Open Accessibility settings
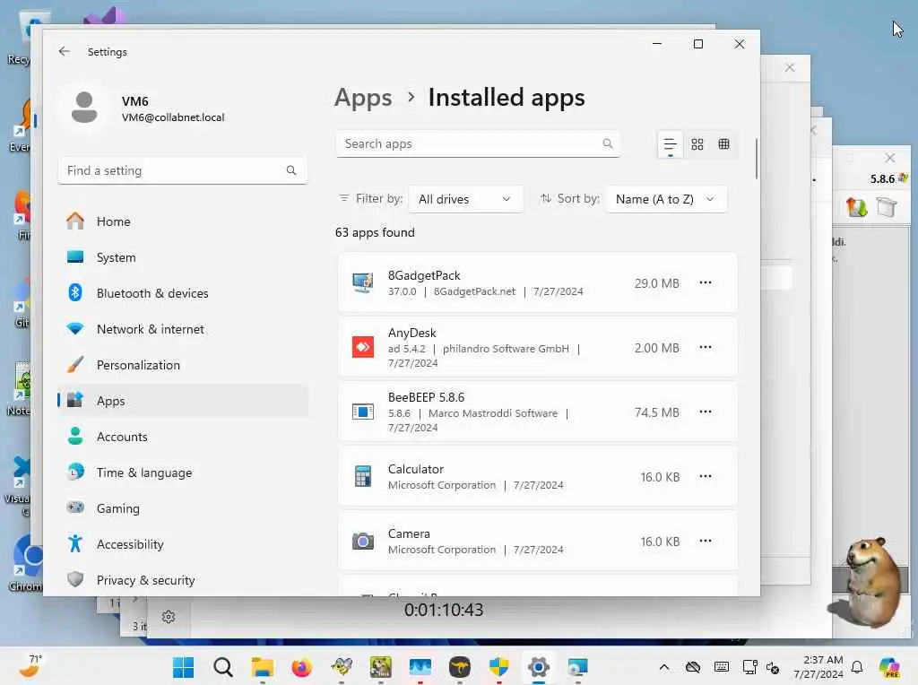The width and height of the screenshot is (918, 685). click(183, 544)
